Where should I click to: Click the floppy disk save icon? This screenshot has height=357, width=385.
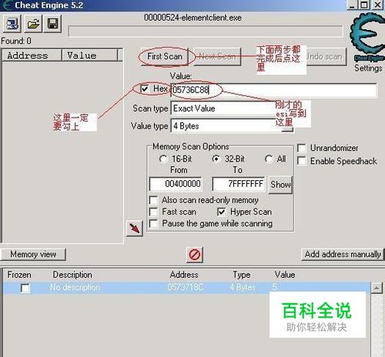pyautogui.click(x=52, y=24)
